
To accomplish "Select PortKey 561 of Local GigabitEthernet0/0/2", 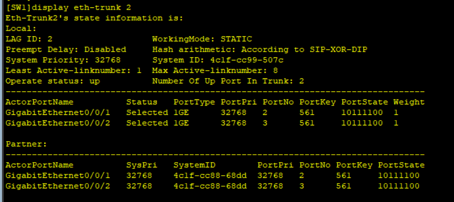I will coord(307,123).
